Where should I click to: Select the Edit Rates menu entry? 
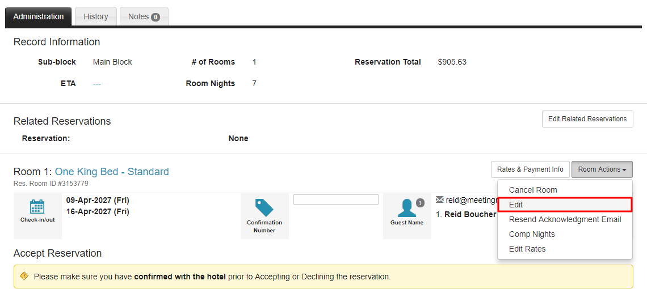point(527,249)
